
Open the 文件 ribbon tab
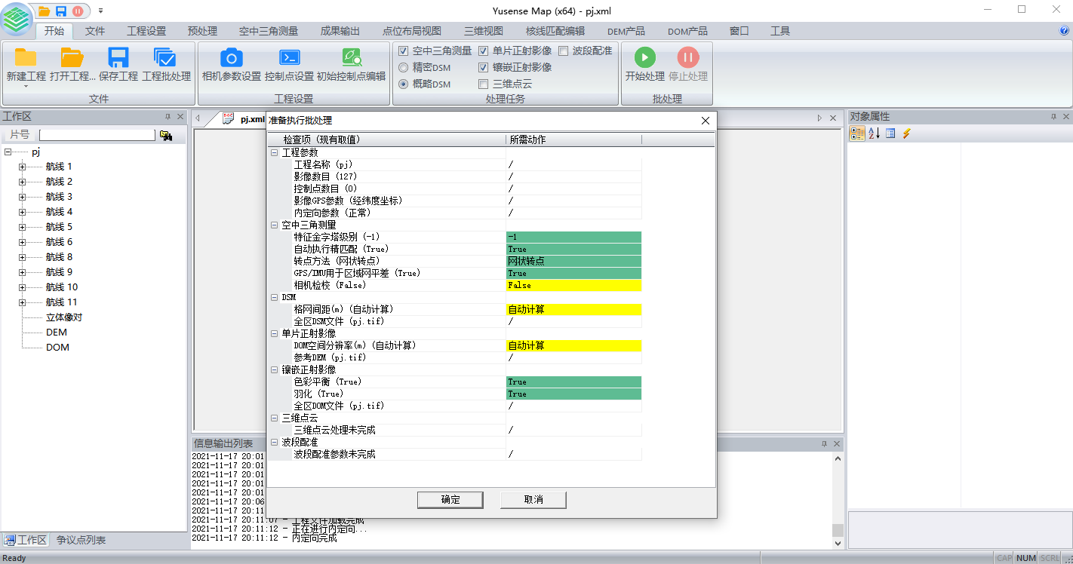click(x=95, y=31)
